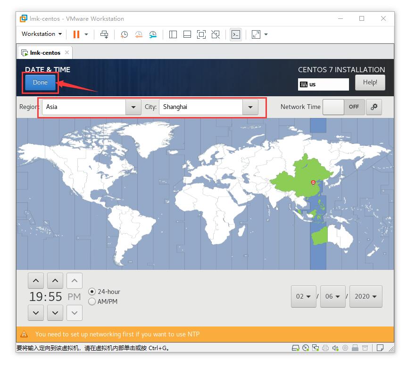This screenshot has width=407, height=368.
Task: Open the day dropdown showing 06
Action: click(333, 296)
